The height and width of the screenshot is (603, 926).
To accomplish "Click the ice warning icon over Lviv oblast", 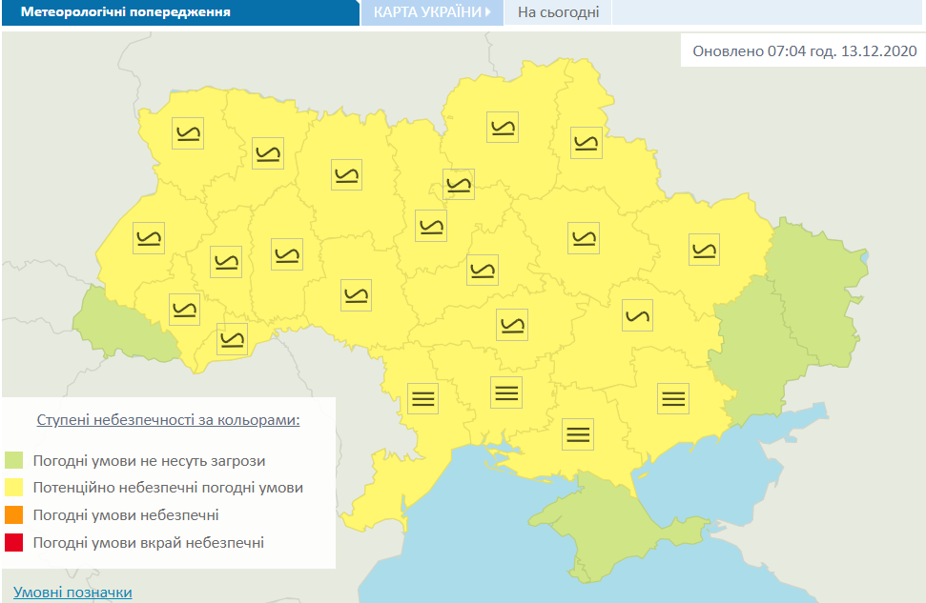I will [x=149, y=239].
